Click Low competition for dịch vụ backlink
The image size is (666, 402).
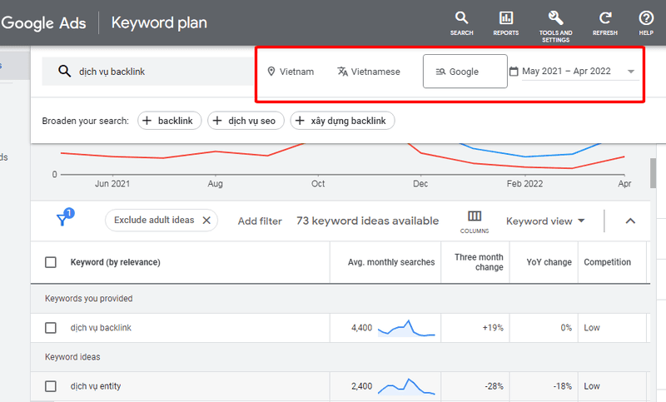(592, 328)
